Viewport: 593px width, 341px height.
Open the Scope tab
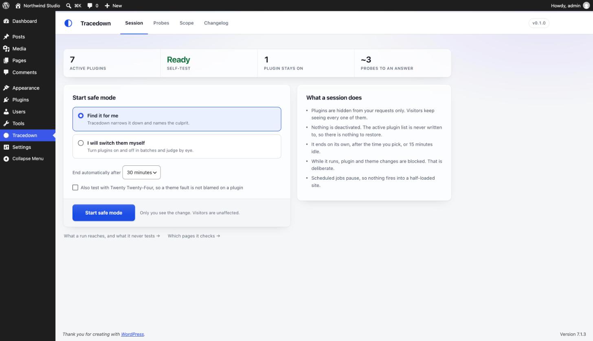(187, 23)
